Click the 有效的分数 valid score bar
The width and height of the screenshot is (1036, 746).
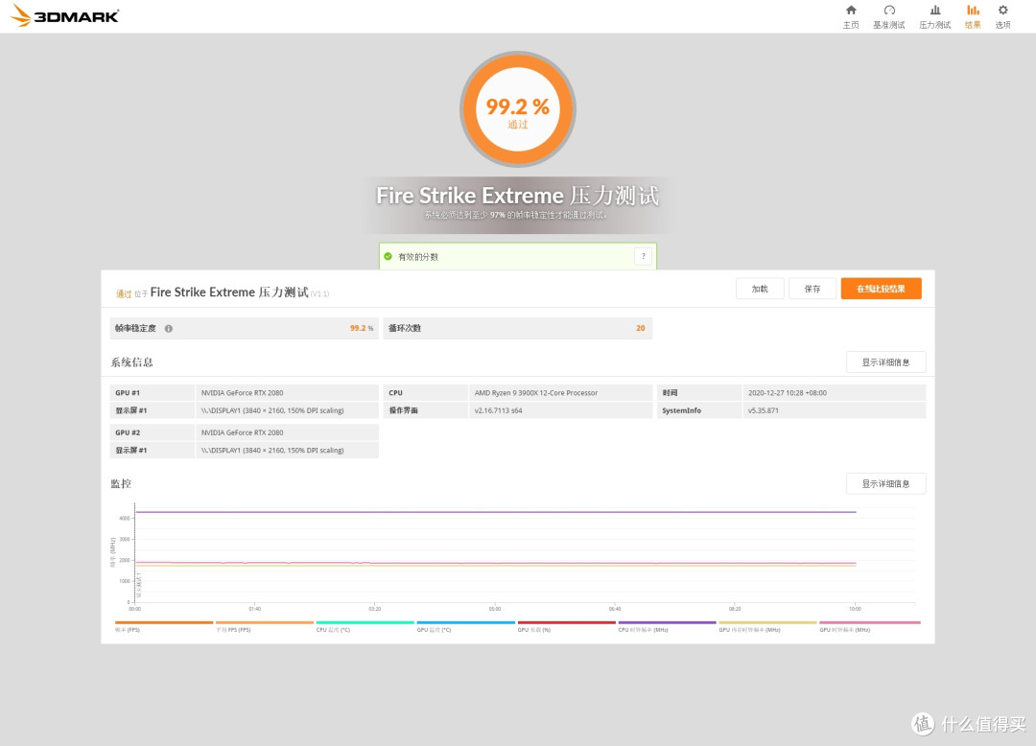pos(518,256)
